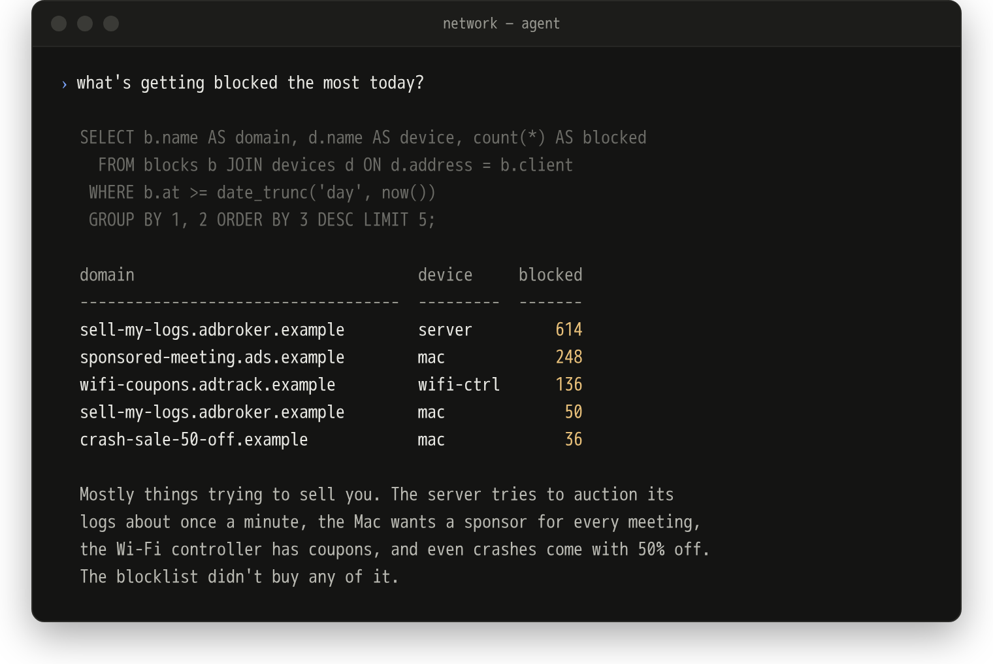Click the blue prompt chevron icon

pos(64,84)
